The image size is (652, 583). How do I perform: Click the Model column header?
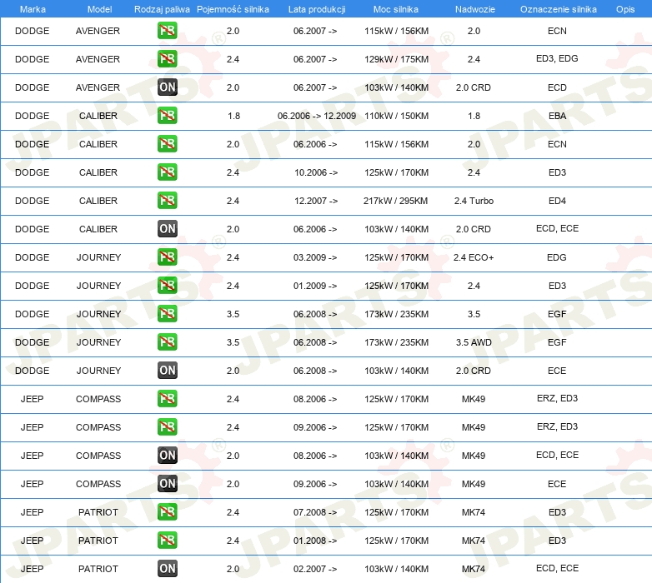tap(99, 9)
